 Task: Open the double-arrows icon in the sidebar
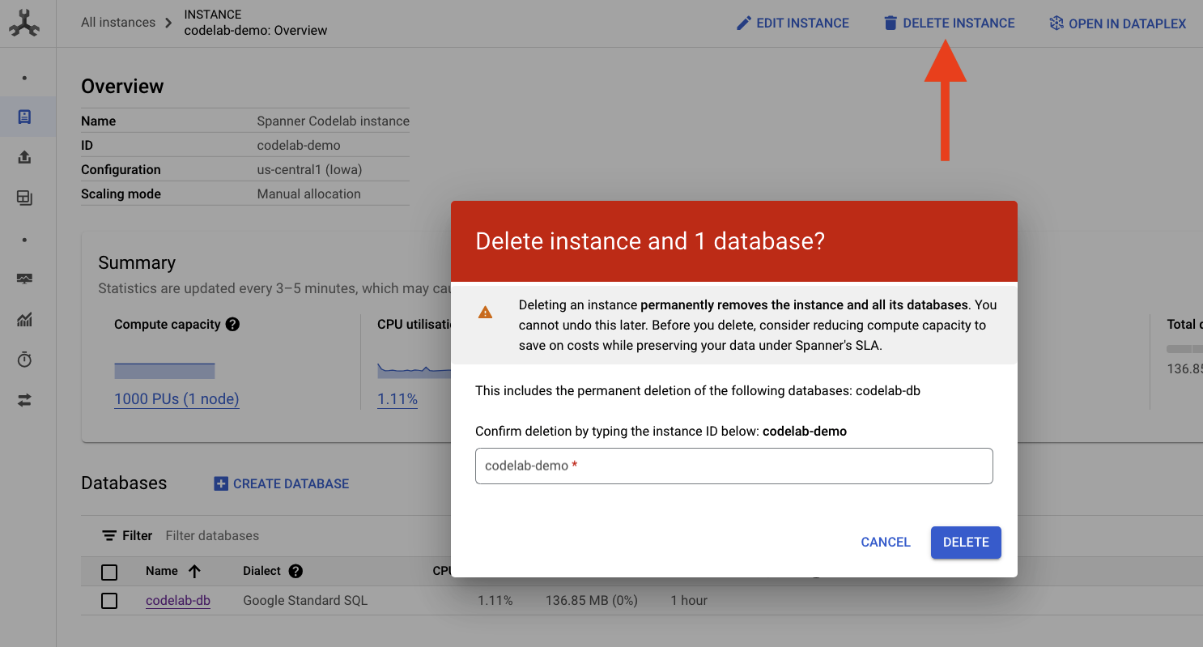(24, 400)
